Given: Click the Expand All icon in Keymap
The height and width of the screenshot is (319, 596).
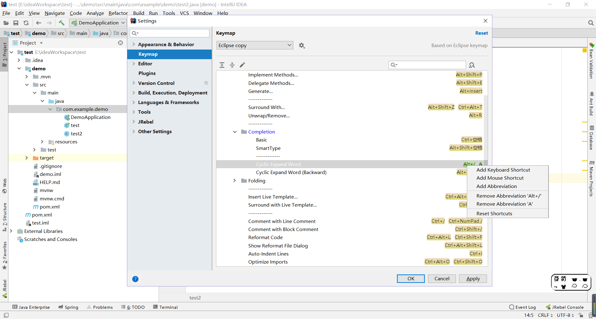Looking at the screenshot, I should 222,65.
